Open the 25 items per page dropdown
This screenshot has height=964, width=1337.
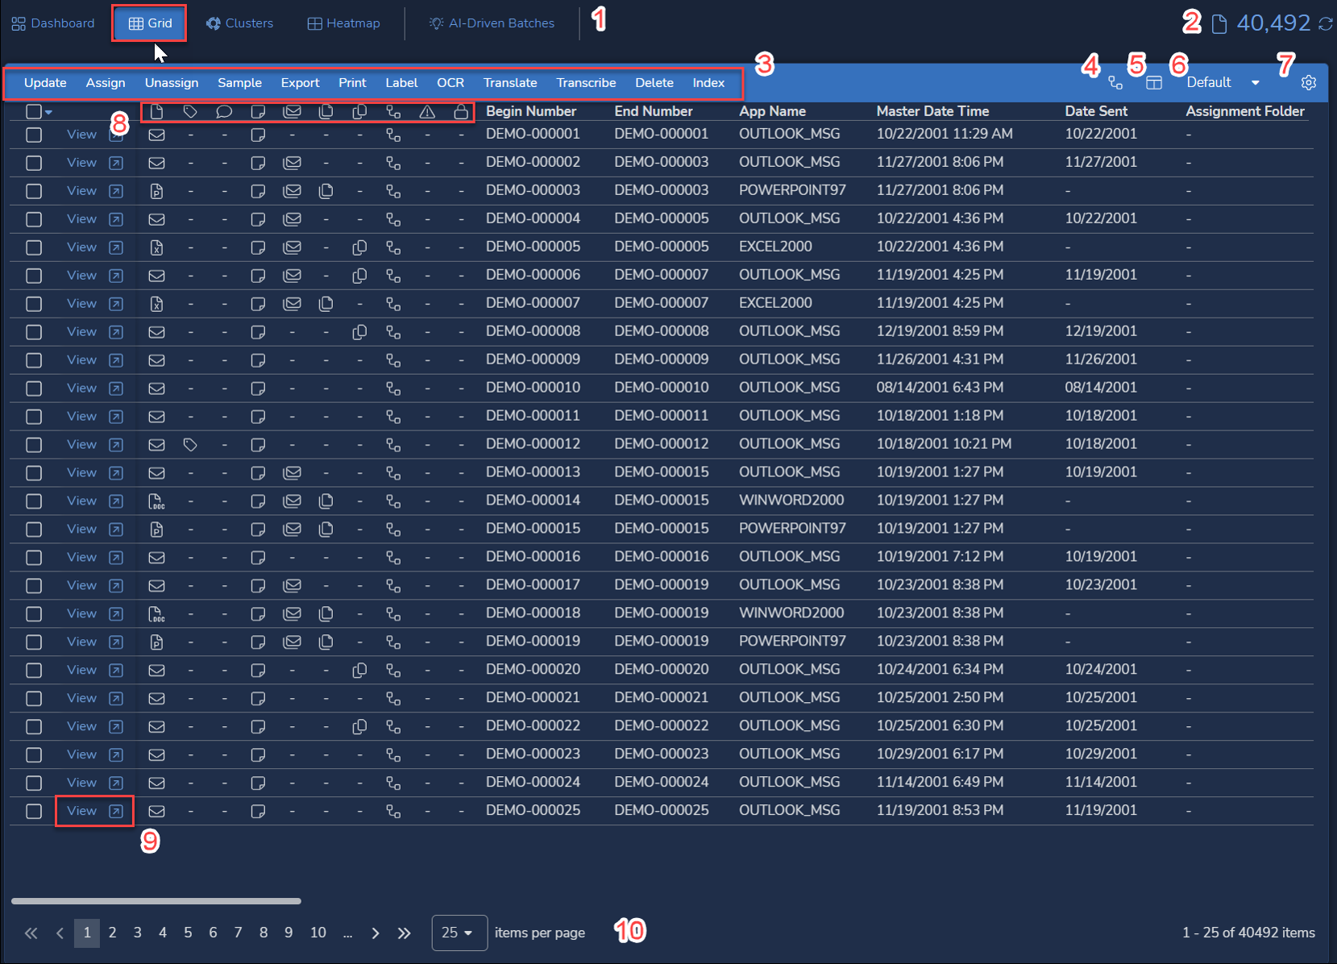(459, 933)
